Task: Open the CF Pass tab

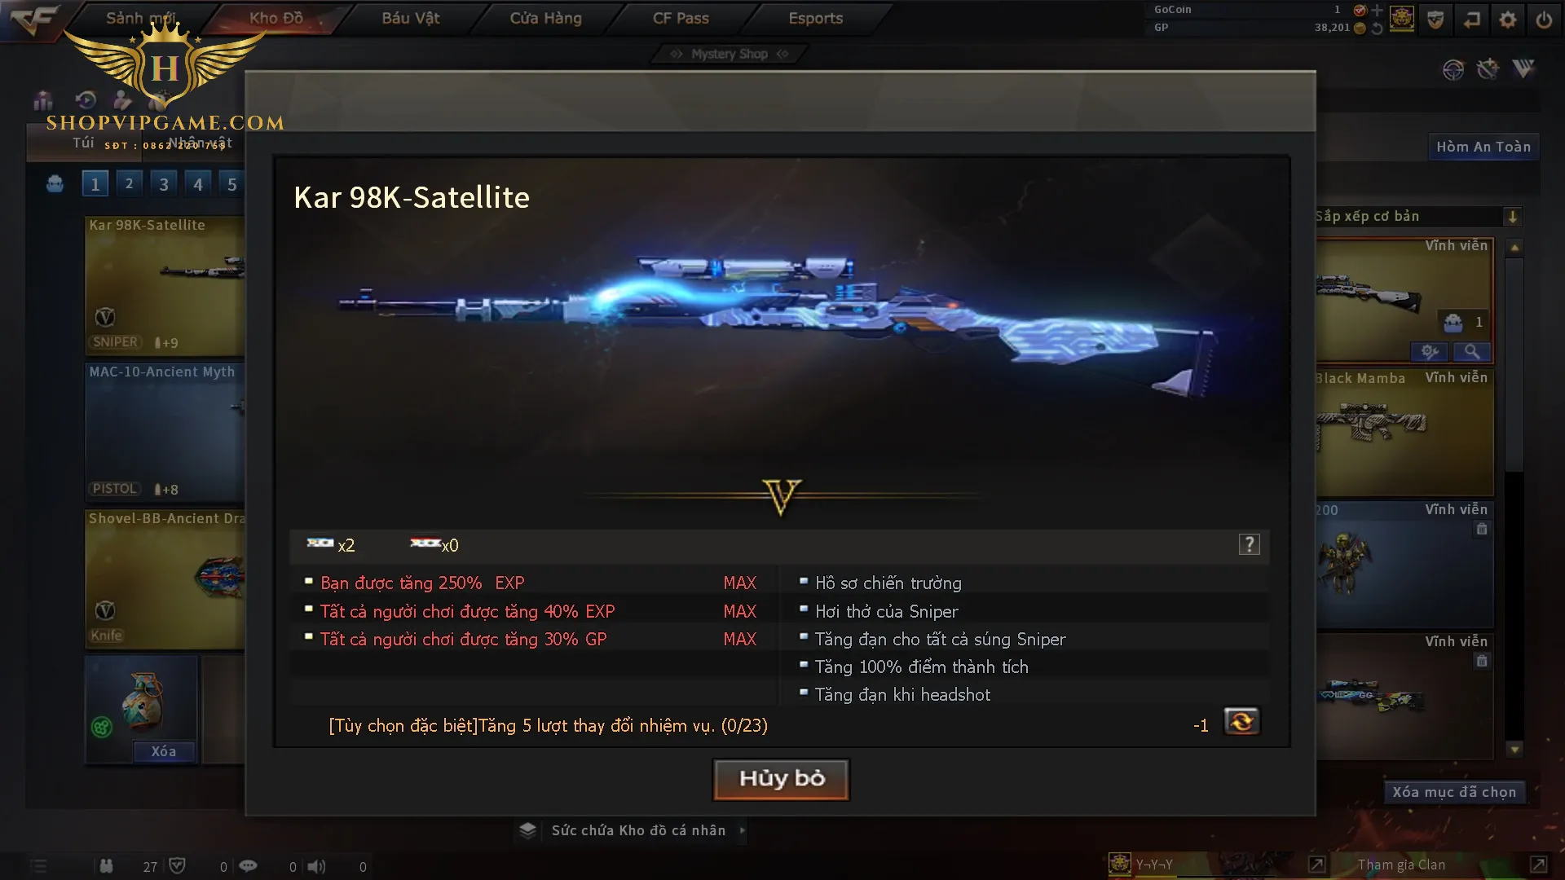Action: coord(681,18)
